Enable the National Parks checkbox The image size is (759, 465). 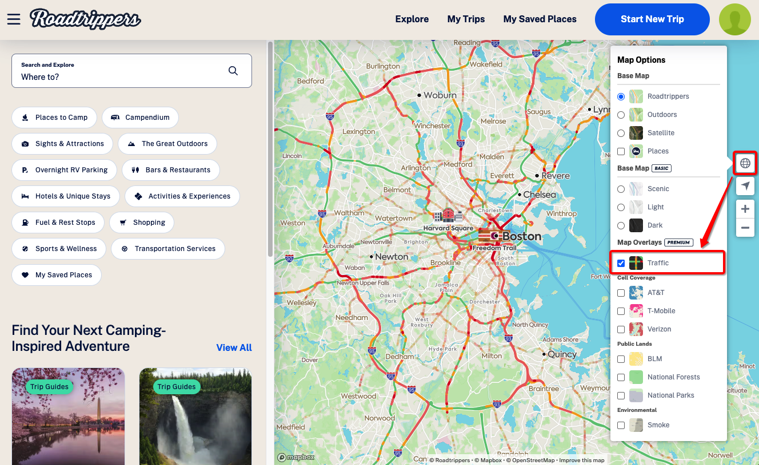(x=621, y=395)
